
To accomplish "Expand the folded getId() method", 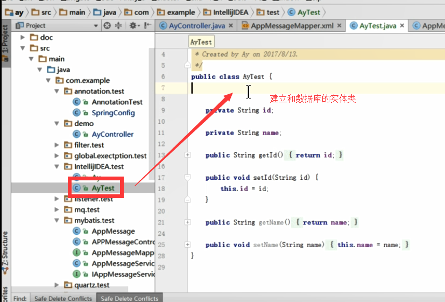I will coord(188,155).
